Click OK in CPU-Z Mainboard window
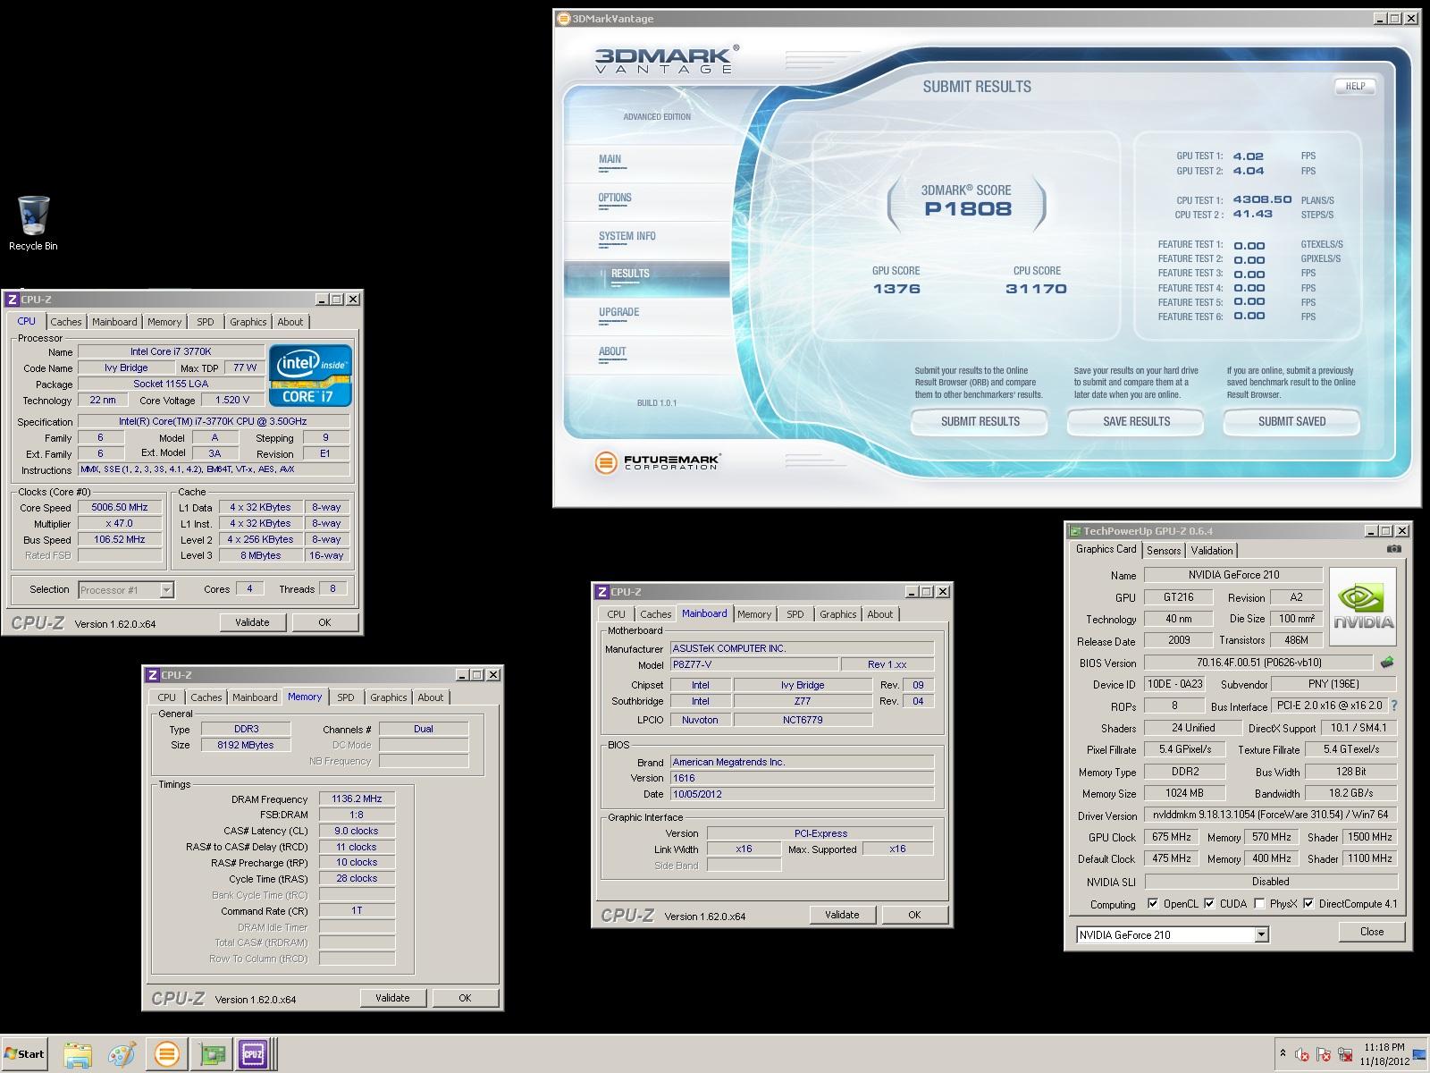The height and width of the screenshot is (1073, 1430). pyautogui.click(x=914, y=915)
